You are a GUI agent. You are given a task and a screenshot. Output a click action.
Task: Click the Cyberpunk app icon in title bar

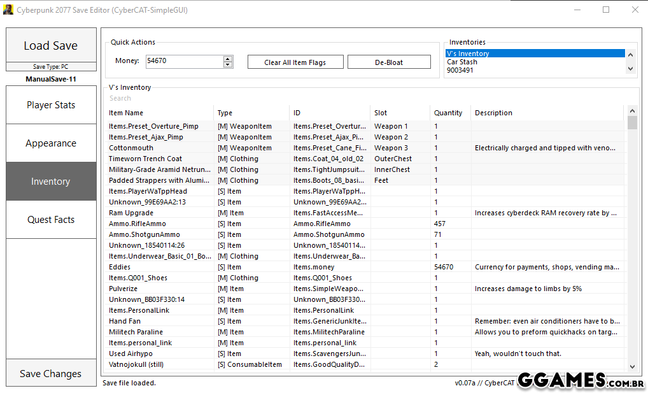click(x=8, y=10)
